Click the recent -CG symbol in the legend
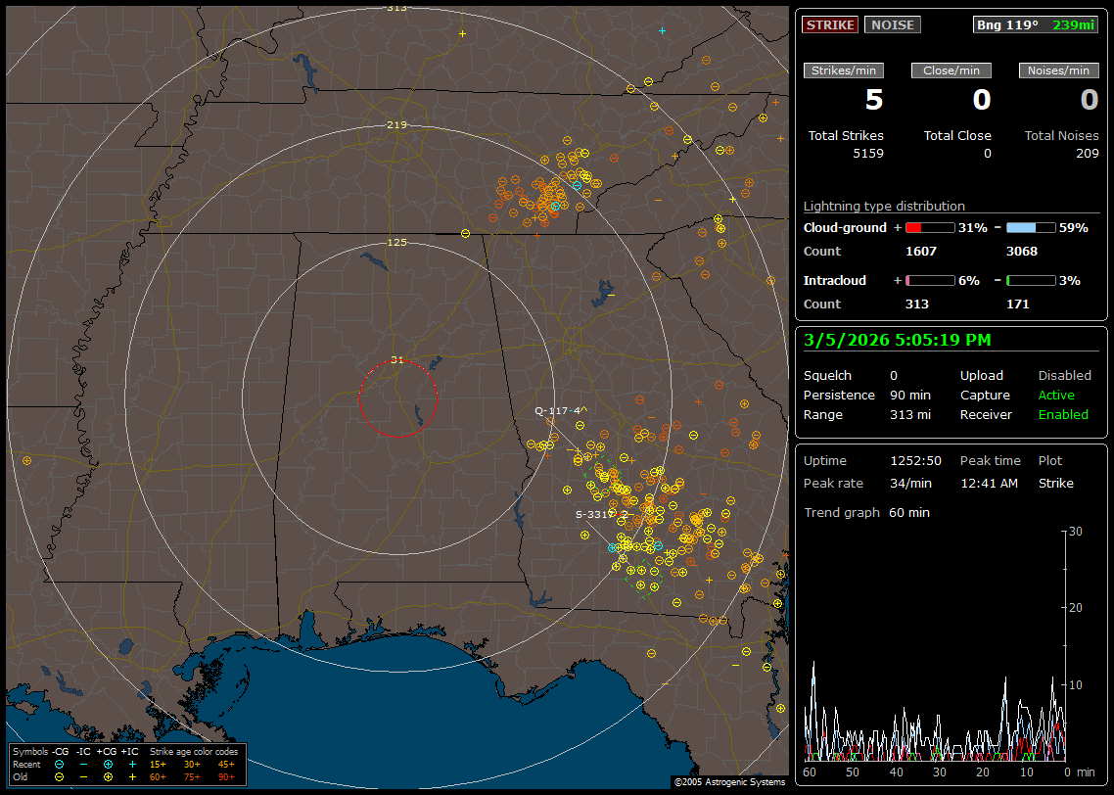The height and width of the screenshot is (795, 1114). coord(60,764)
